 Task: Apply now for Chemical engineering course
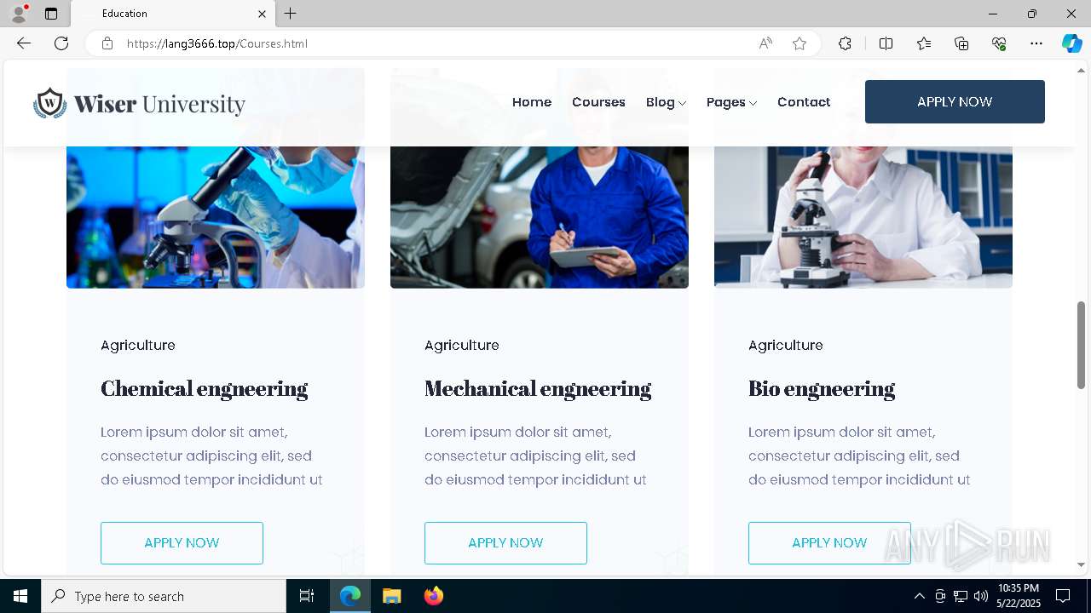pyautogui.click(x=182, y=543)
